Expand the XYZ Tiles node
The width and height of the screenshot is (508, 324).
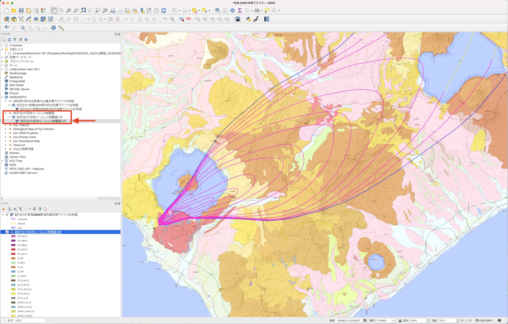tap(2, 161)
